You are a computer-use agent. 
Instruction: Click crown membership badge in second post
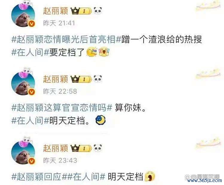pyautogui.click(x=81, y=79)
